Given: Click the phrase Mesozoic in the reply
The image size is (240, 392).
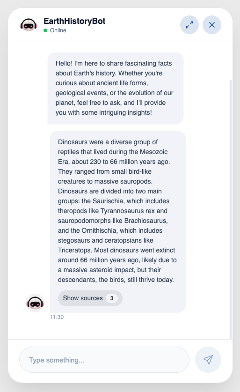Looking at the screenshot, I should (x=153, y=152).
